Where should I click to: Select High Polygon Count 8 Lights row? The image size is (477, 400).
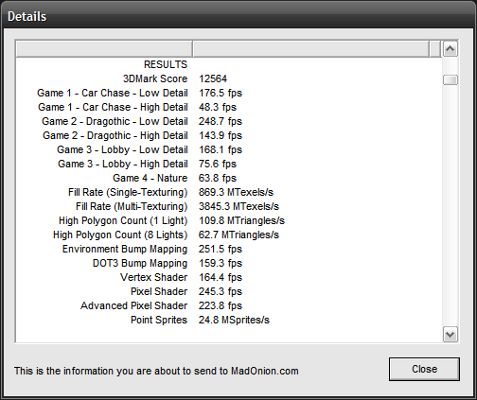pyautogui.click(x=229, y=235)
